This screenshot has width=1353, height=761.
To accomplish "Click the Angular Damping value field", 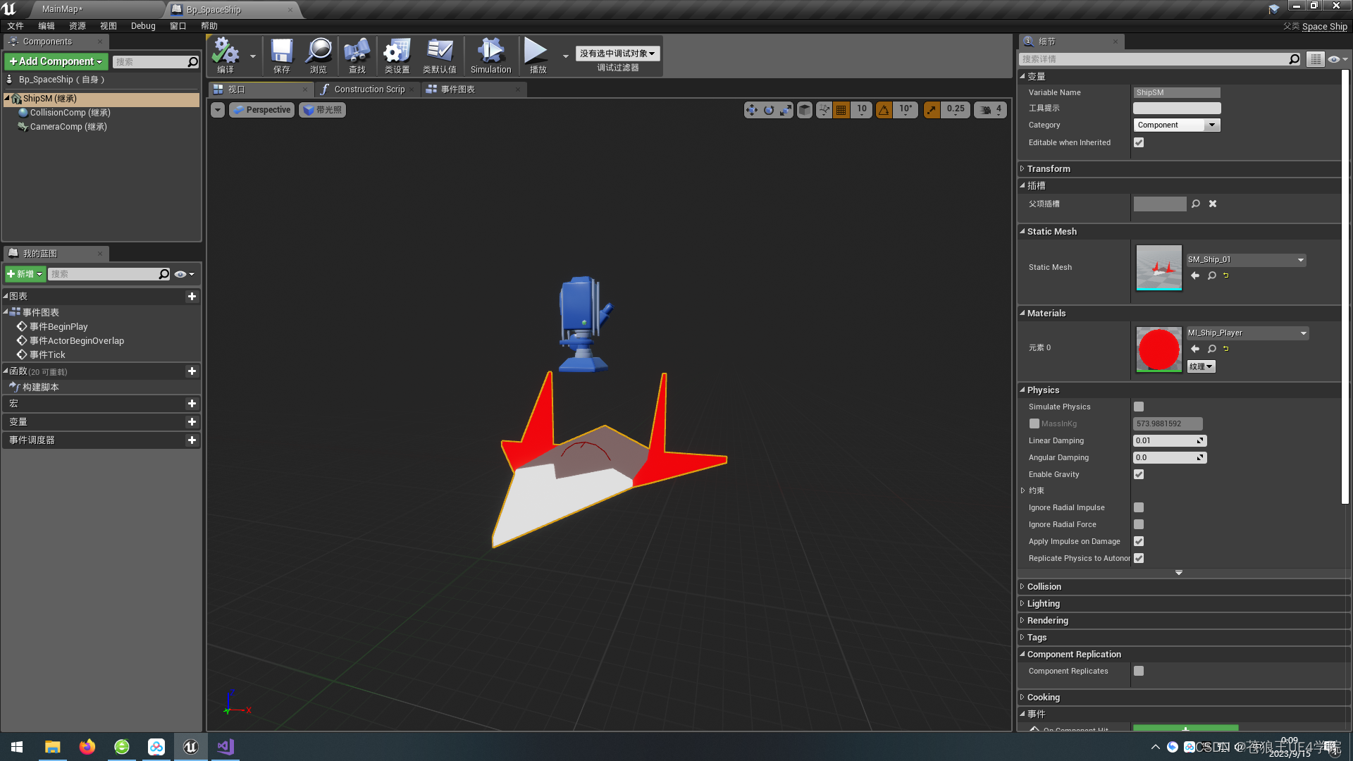I will [1170, 457].
